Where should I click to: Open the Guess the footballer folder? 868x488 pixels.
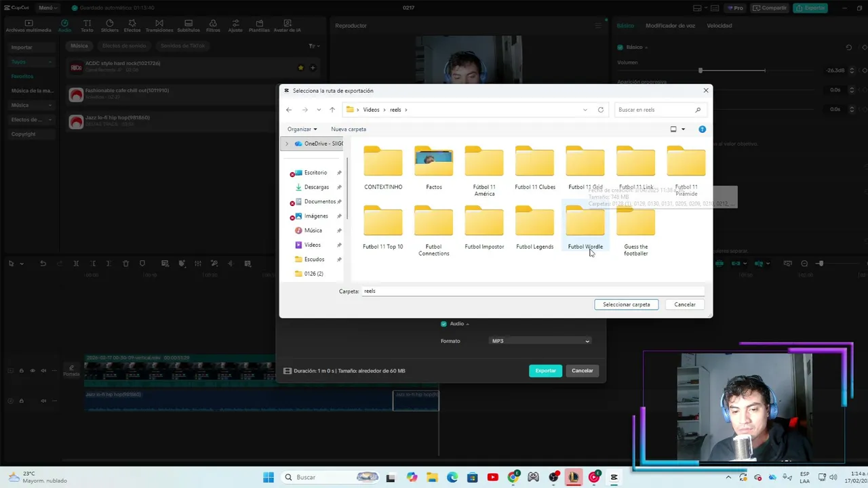[x=636, y=230]
